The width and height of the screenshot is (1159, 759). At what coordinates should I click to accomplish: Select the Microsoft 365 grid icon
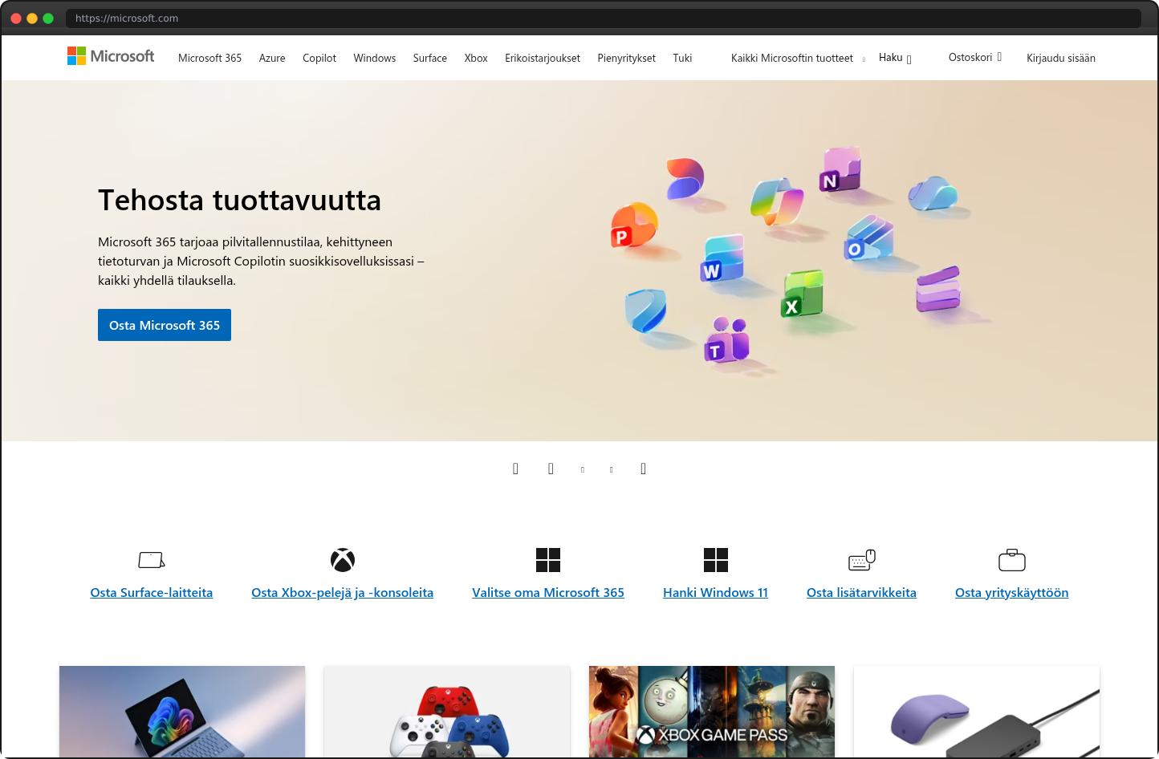coord(548,559)
